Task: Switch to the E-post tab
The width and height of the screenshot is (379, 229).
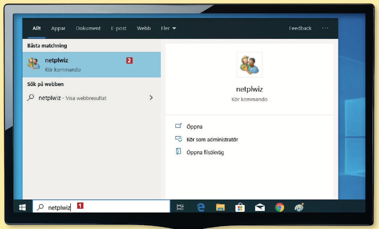Action: click(119, 28)
